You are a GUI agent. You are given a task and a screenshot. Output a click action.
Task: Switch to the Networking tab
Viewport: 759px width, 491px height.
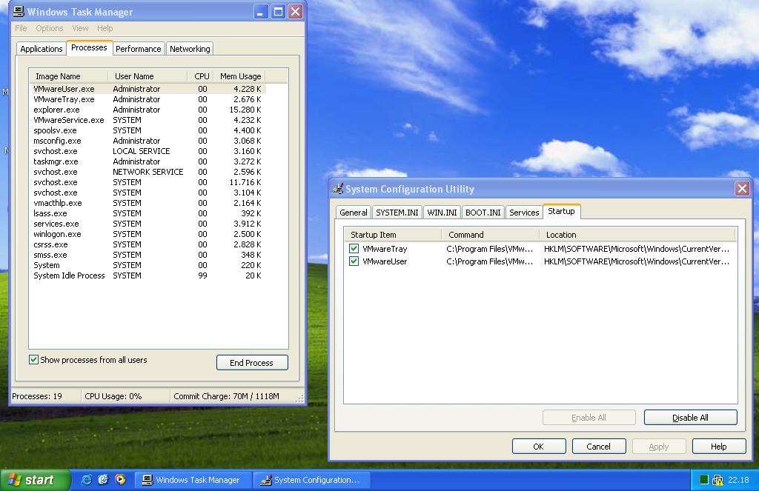coord(190,49)
